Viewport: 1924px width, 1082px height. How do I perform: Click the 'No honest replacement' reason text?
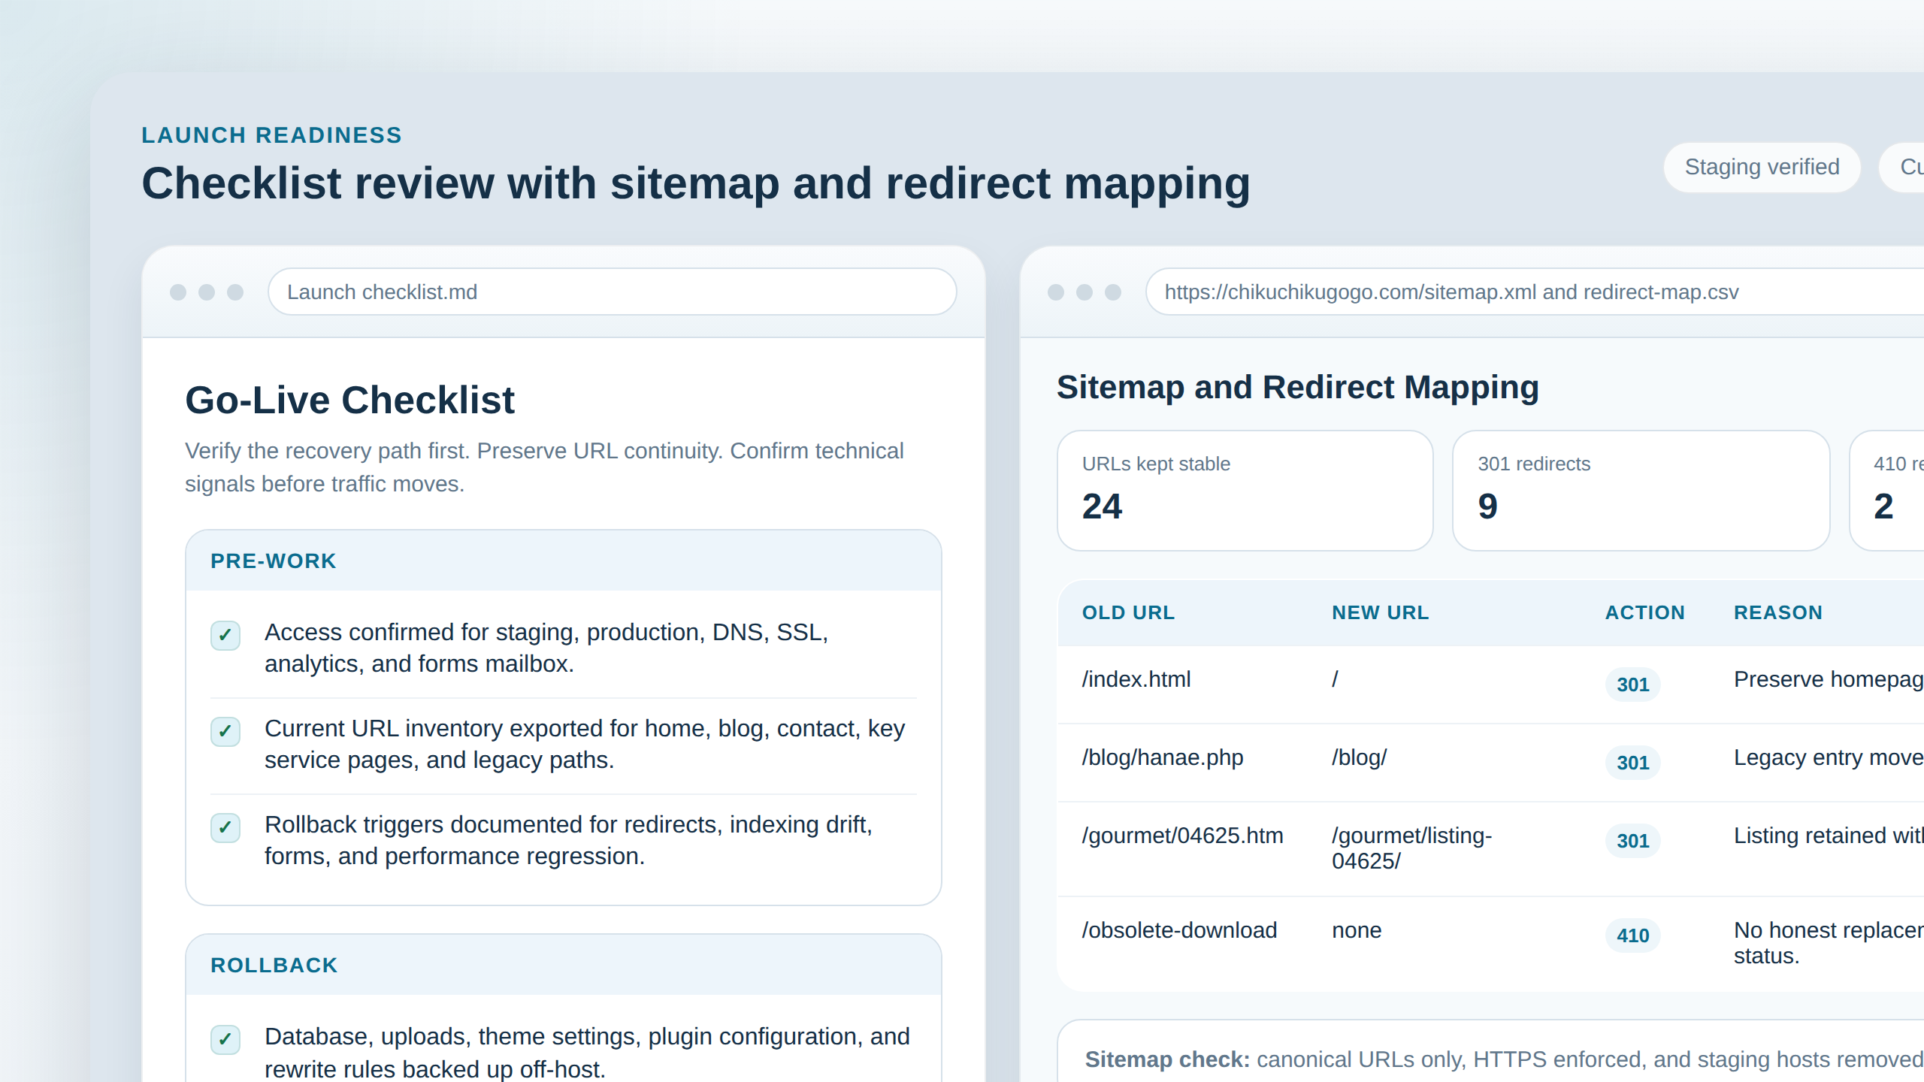click(x=1829, y=943)
